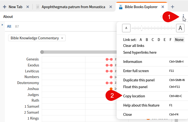Viewport: 188px width, 122px height.
Task: Open the panel menu (three dots)
Action: tap(183, 17)
